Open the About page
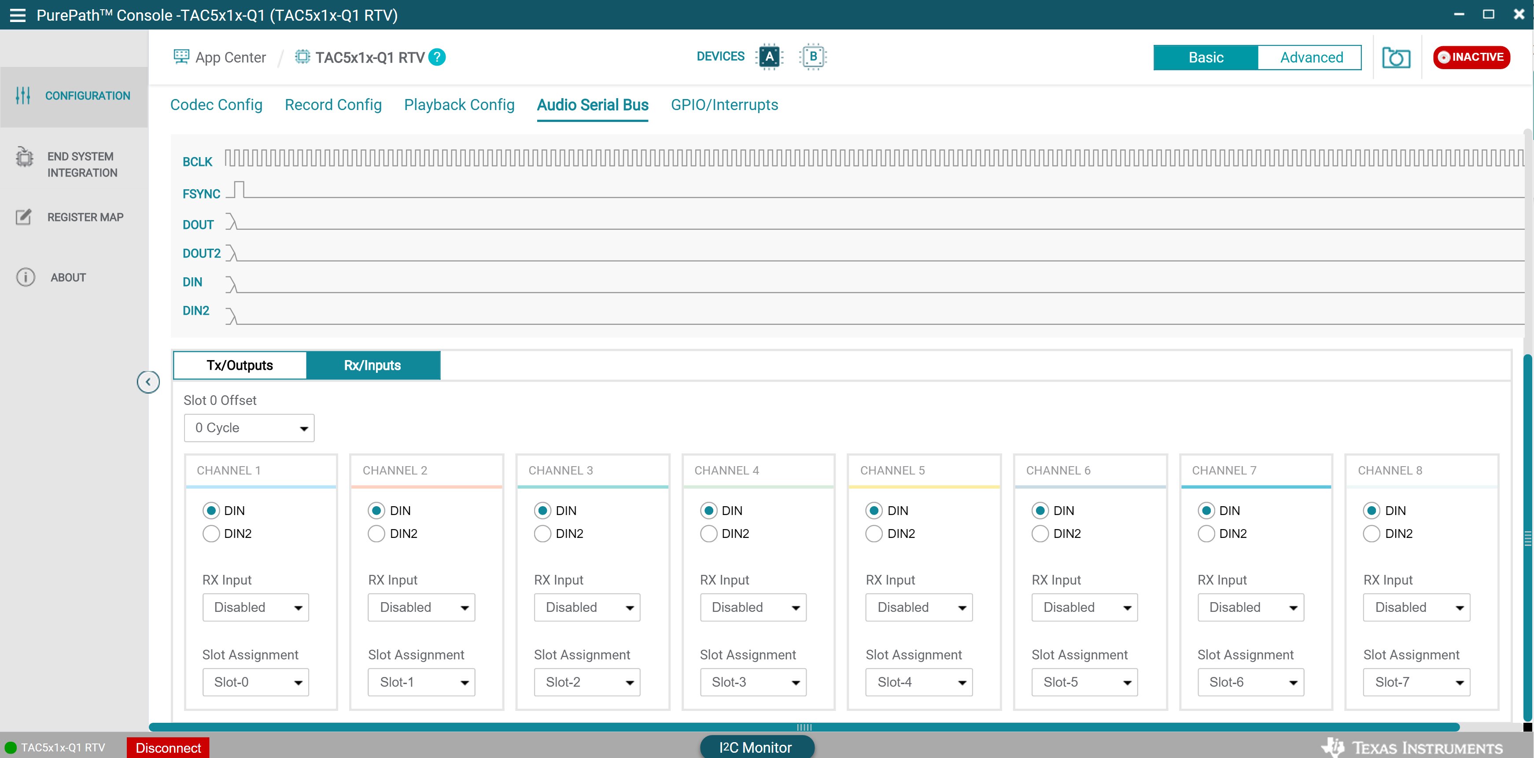The height and width of the screenshot is (758, 1534). coord(68,277)
